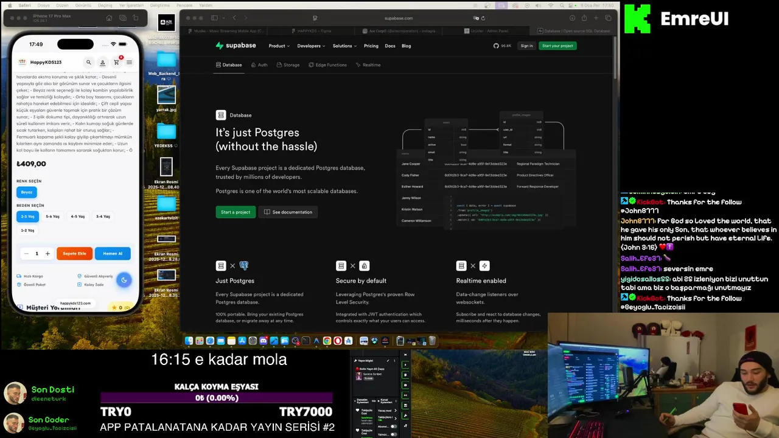Image resolution: width=779 pixels, height=438 pixels.
Task: Open the hamburger menu in phone app
Action: tap(129, 62)
